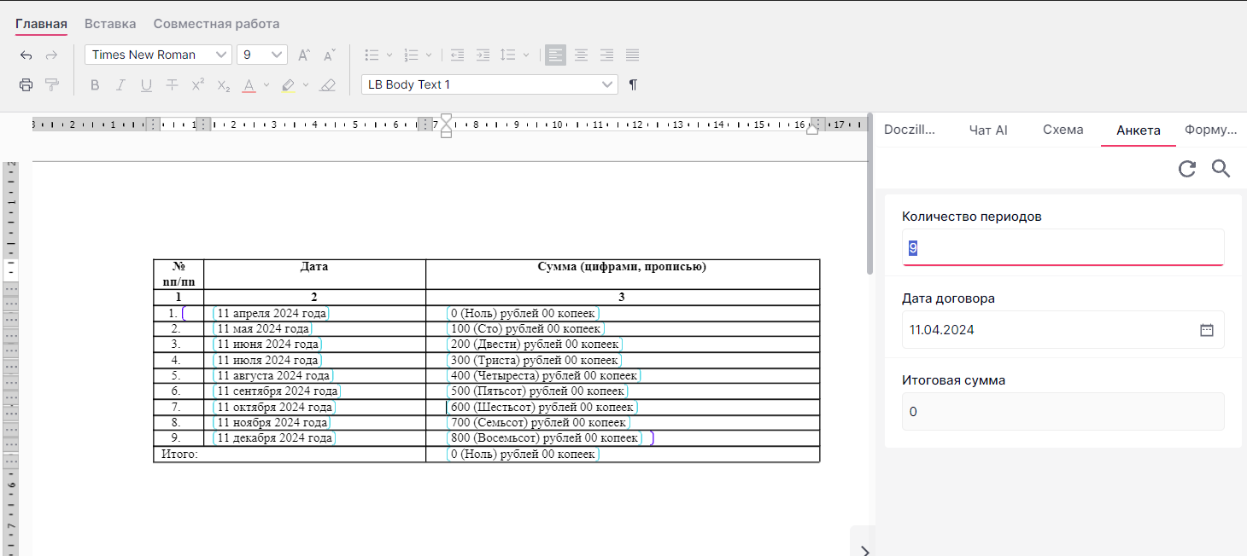Toggle strikethrough formatting
1247x556 pixels.
(x=172, y=85)
